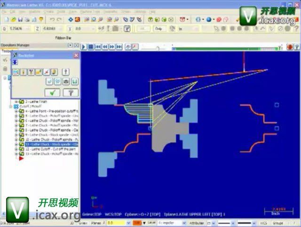Stop the backplot simulation

pos(91,47)
